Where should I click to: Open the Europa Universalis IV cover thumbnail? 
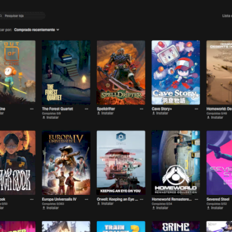(x=66, y=163)
